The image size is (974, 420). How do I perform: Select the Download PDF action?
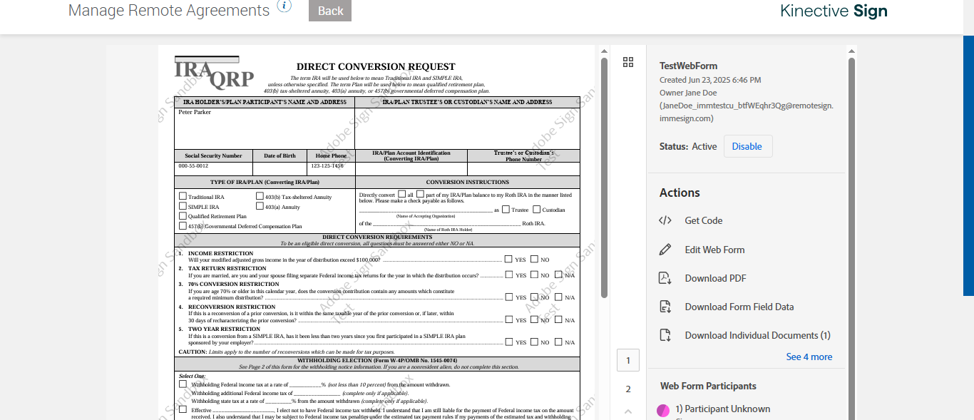(x=716, y=278)
